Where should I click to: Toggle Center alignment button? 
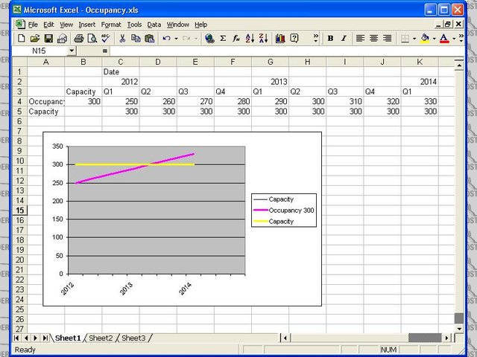tap(374, 38)
